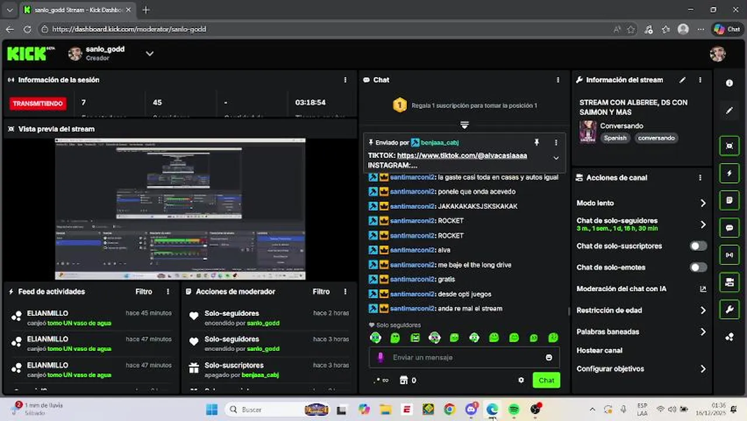
Task: Open the emoji picker in message box
Action: pyautogui.click(x=549, y=357)
